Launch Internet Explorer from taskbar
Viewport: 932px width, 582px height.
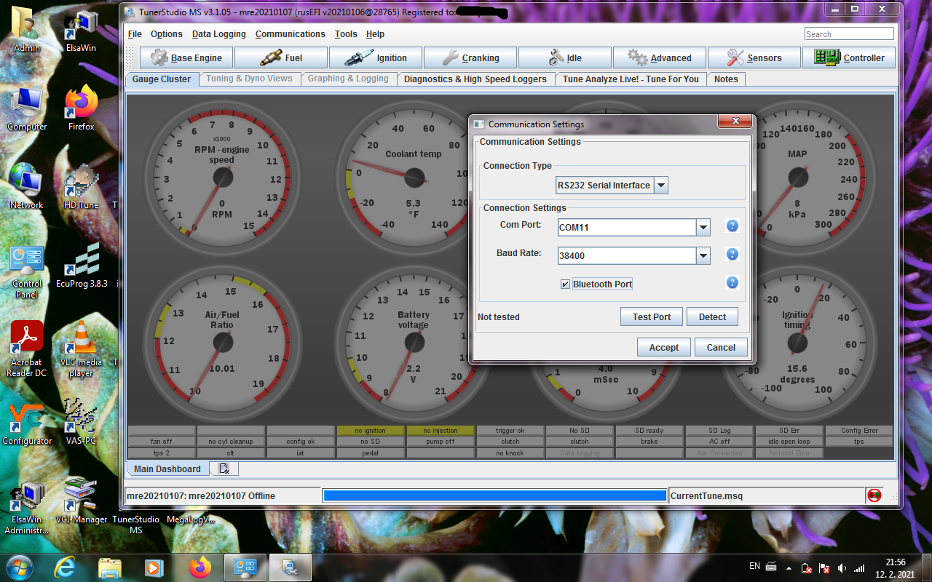tap(65, 567)
